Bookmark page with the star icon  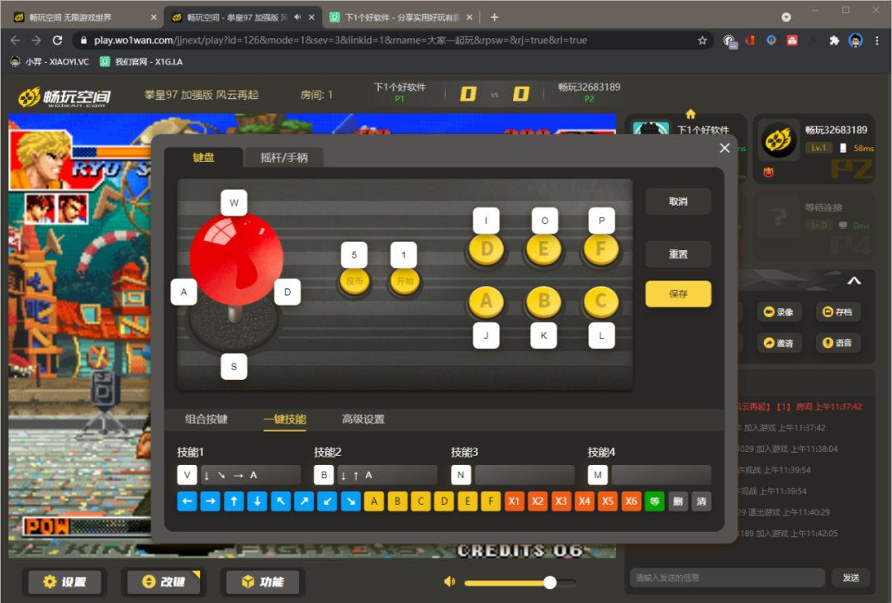[x=703, y=40]
